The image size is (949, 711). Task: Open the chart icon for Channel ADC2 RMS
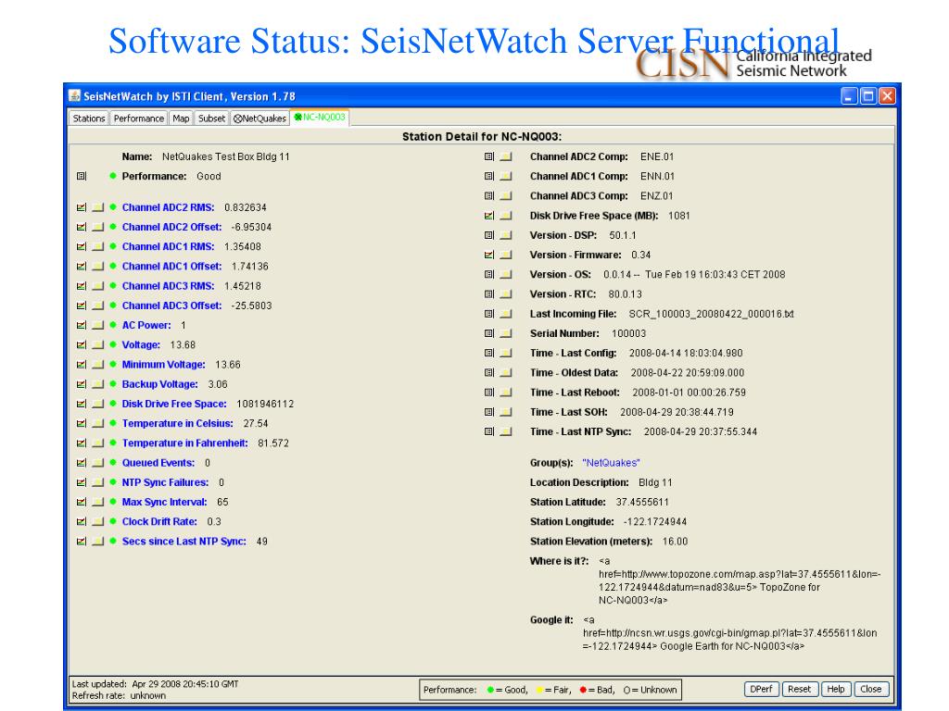[x=82, y=207]
